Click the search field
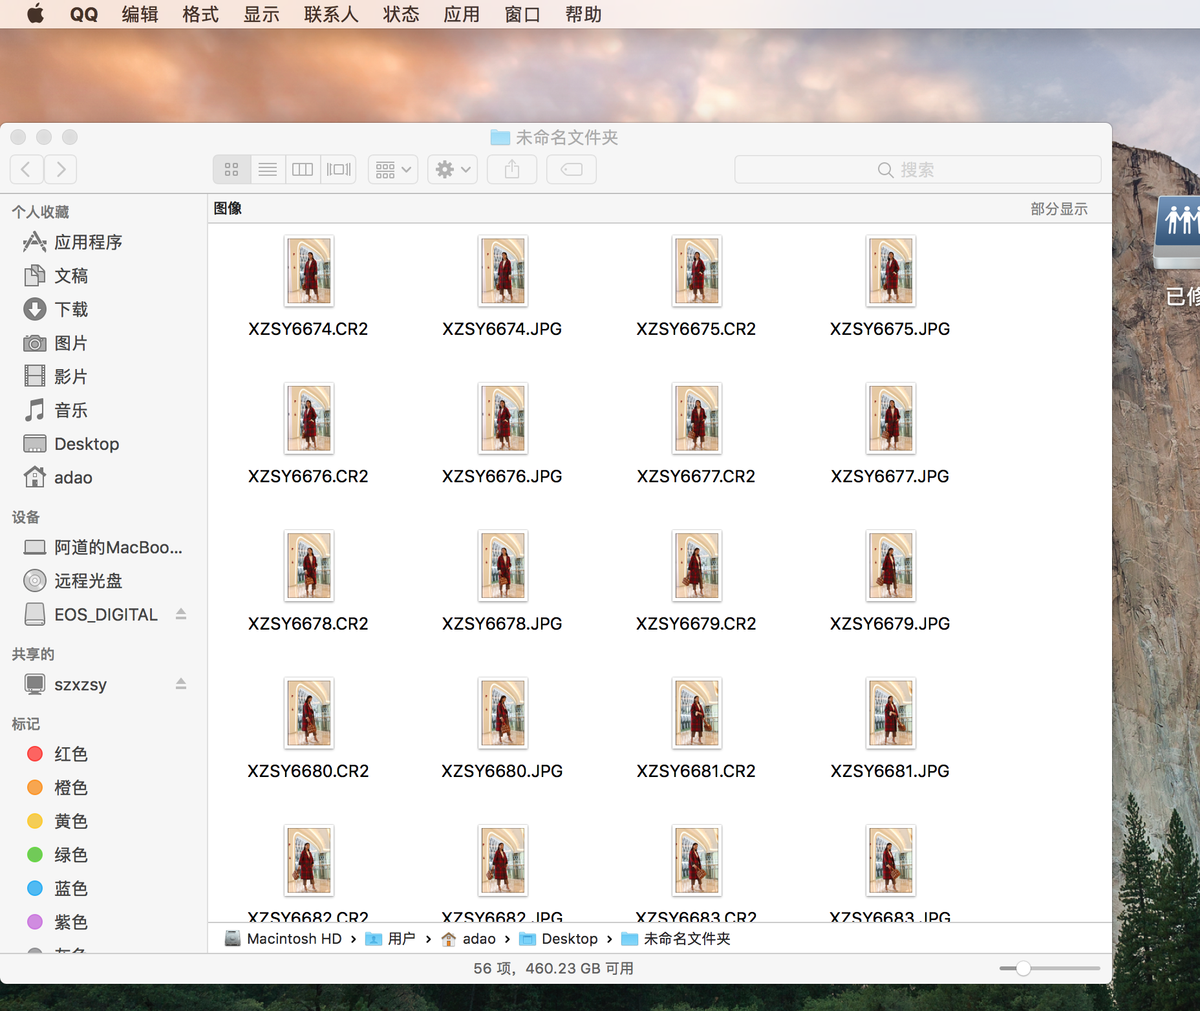The height and width of the screenshot is (1011, 1200). pyautogui.click(x=917, y=169)
